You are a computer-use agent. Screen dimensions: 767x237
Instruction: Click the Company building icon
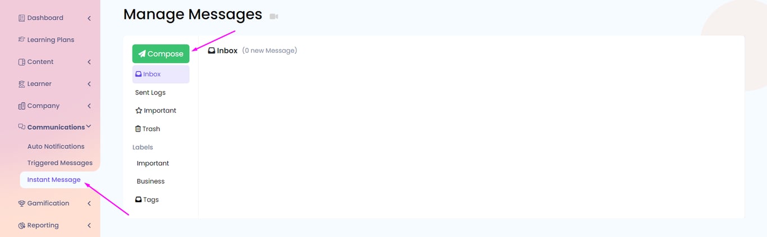(x=22, y=106)
